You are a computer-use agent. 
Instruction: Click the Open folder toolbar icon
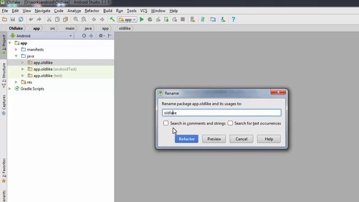pos(4,20)
